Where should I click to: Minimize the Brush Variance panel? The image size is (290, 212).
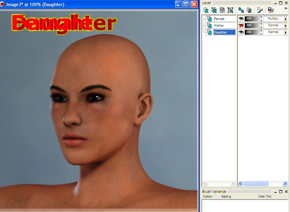click(276, 192)
